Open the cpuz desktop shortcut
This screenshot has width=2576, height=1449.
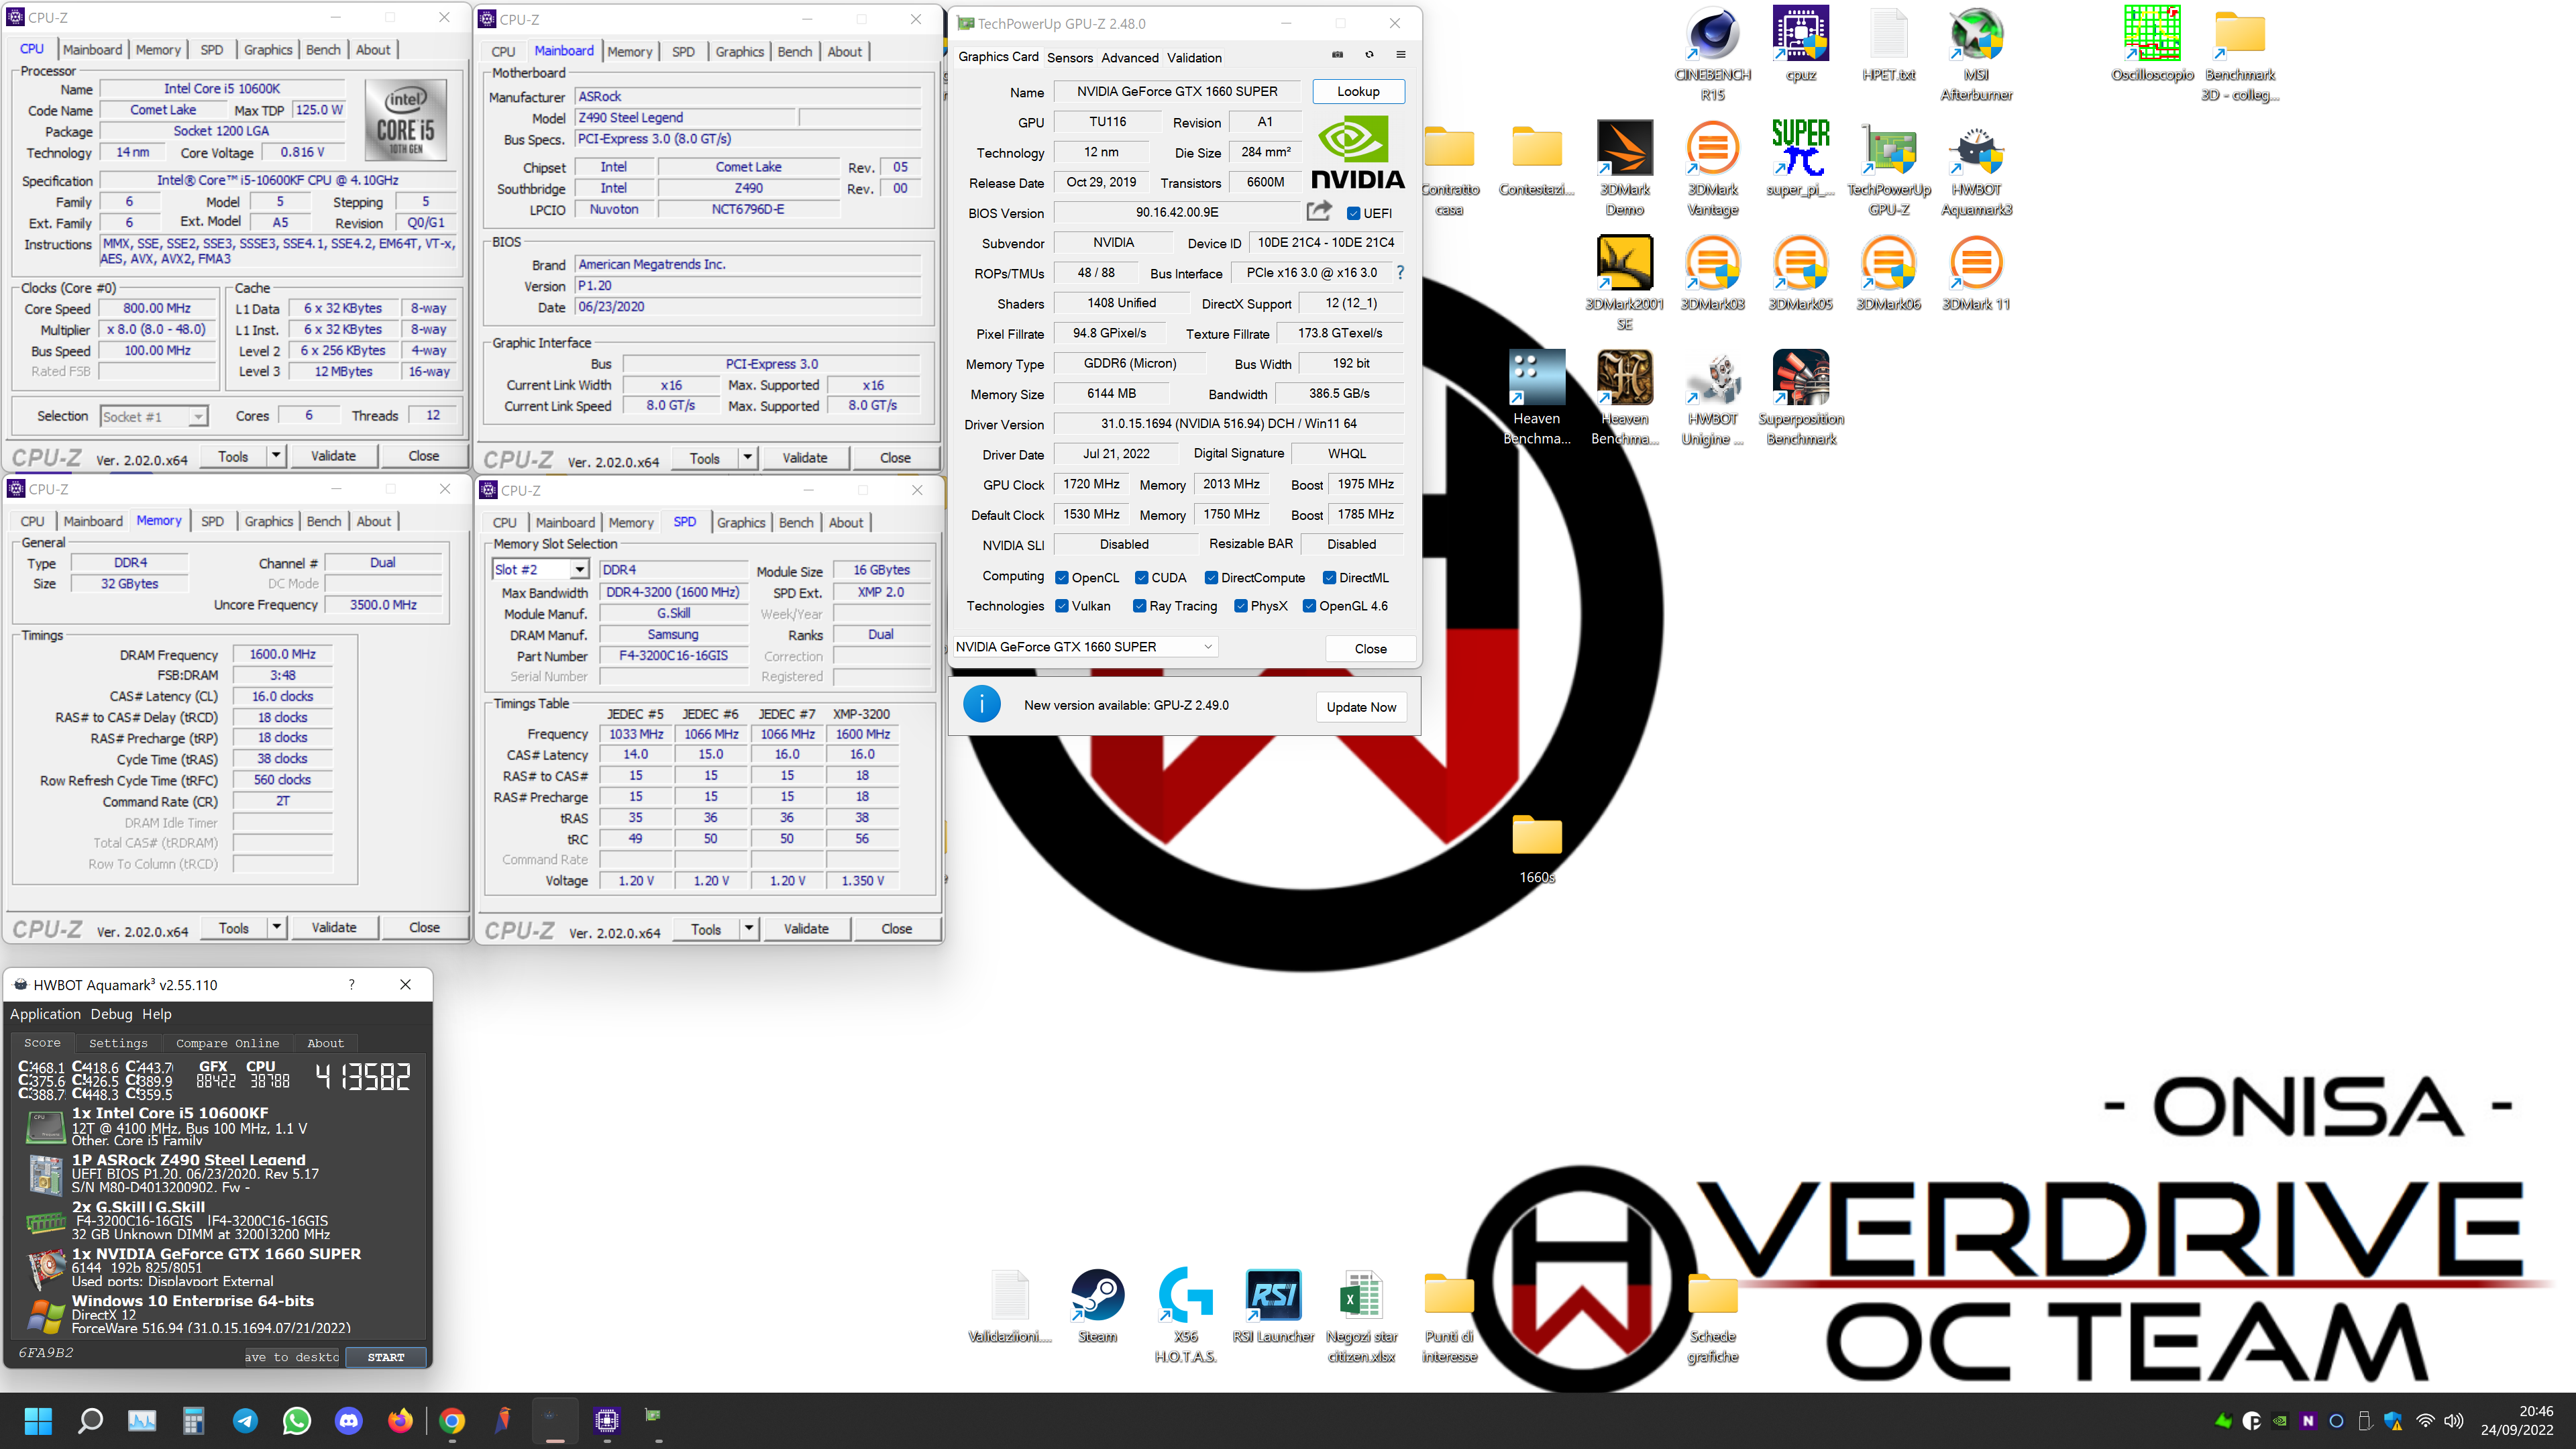tap(1800, 44)
